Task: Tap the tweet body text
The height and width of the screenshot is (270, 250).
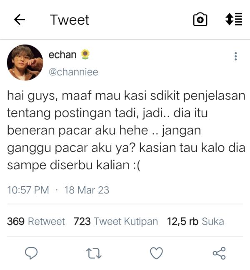Action: (x=126, y=130)
